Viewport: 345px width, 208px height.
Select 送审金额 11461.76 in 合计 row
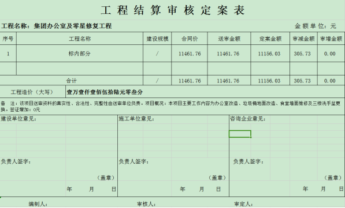(228, 81)
